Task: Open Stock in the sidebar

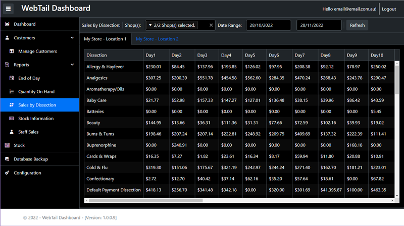Action: click(19, 145)
